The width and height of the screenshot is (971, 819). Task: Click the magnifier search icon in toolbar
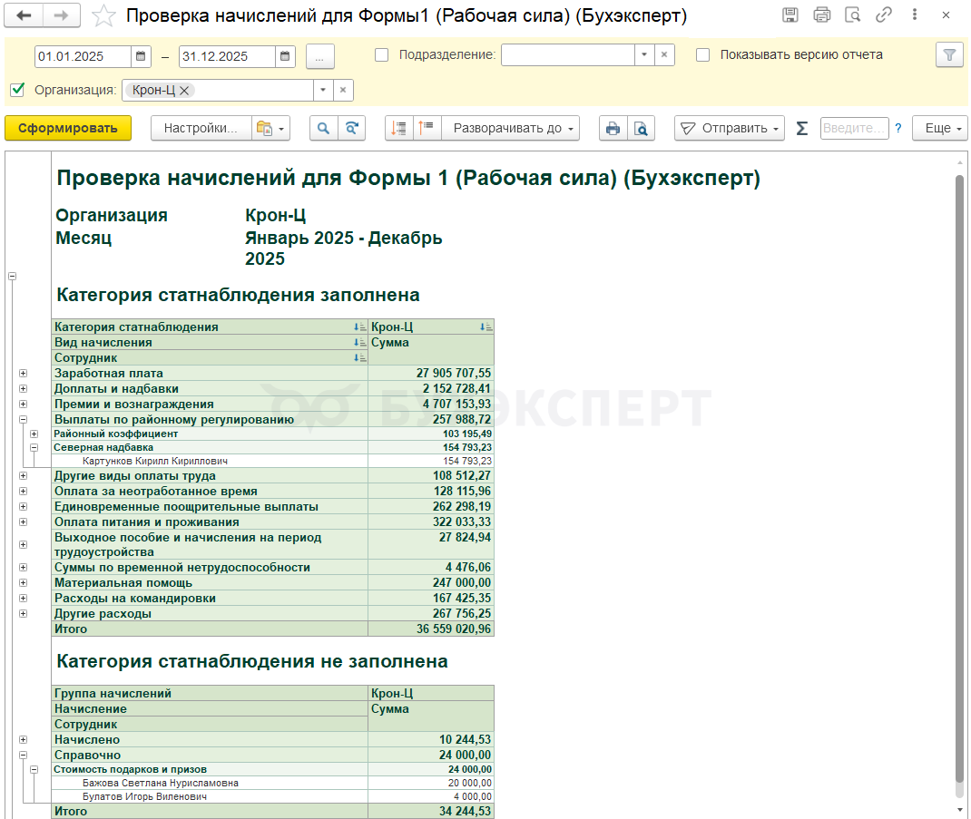(323, 129)
